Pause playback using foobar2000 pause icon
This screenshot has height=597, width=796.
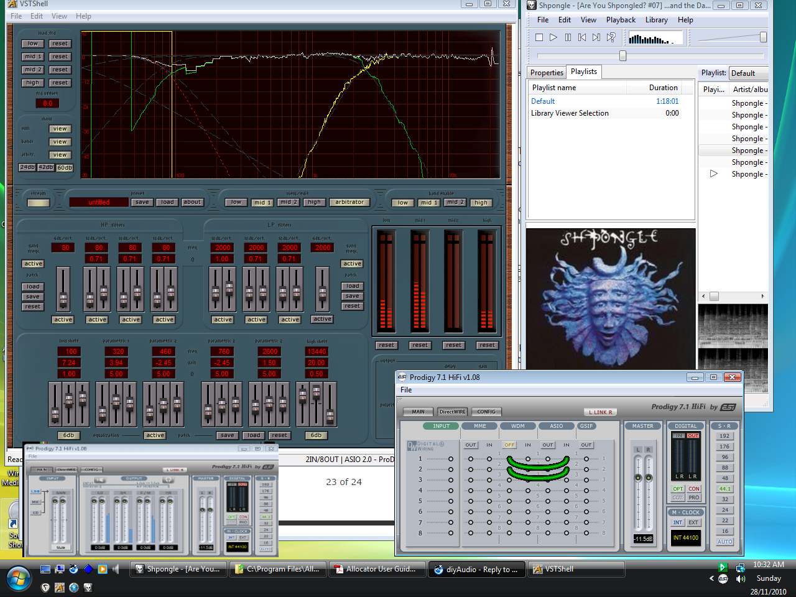pos(568,37)
